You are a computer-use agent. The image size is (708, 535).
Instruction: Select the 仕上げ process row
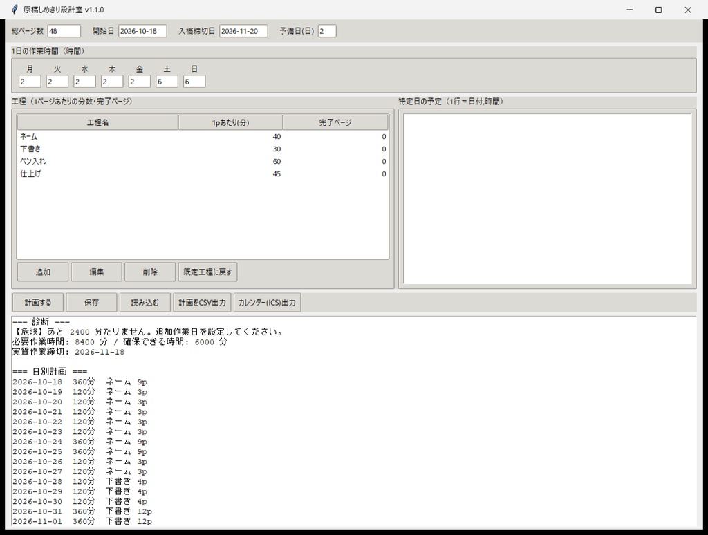[x=203, y=173]
